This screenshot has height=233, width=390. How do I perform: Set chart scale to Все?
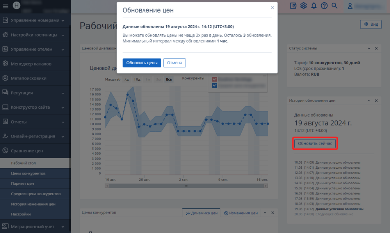coord(169,79)
